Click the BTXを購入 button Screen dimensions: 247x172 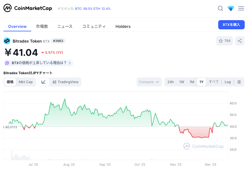click(x=231, y=25)
